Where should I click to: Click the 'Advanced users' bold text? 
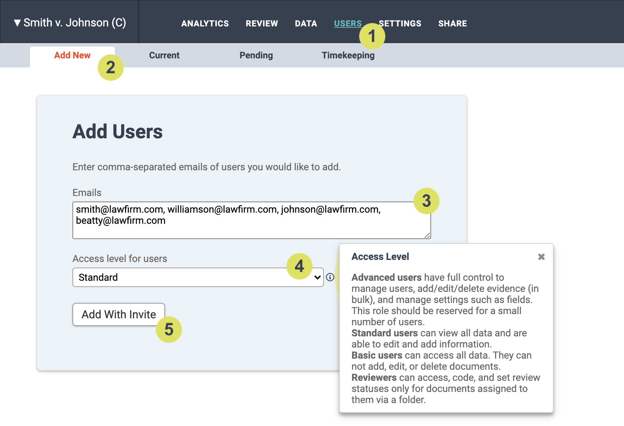(387, 278)
